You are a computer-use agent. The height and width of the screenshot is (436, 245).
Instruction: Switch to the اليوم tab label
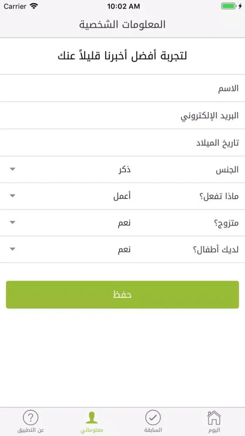(214, 430)
